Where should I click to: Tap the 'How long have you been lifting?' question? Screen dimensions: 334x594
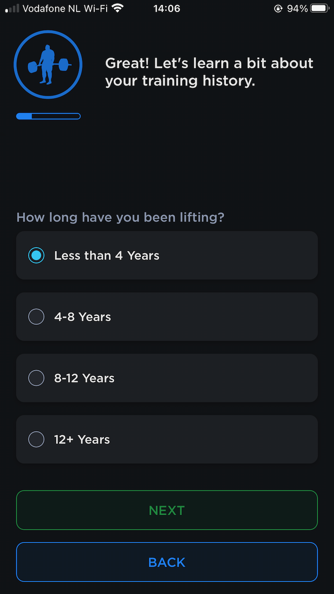click(x=121, y=217)
